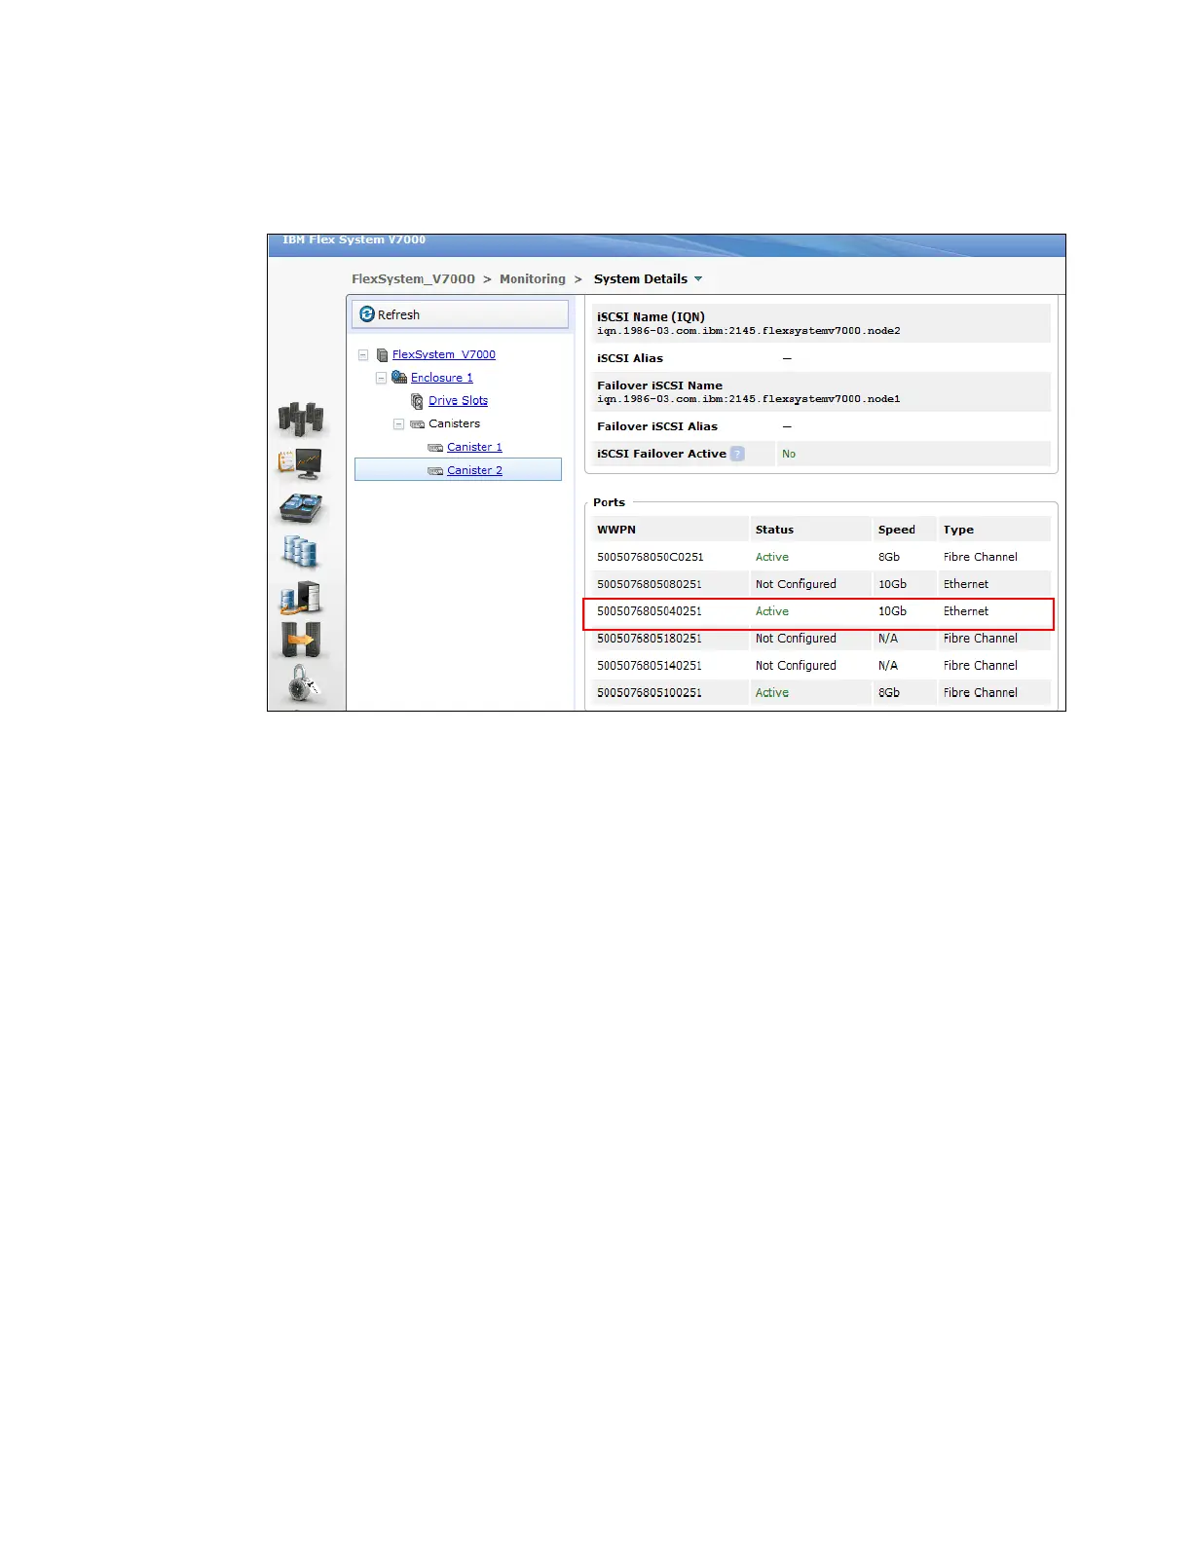This screenshot has width=1192, height=1542.
Task: Click the iSCSI Failover Active value No
Action: [789, 454]
